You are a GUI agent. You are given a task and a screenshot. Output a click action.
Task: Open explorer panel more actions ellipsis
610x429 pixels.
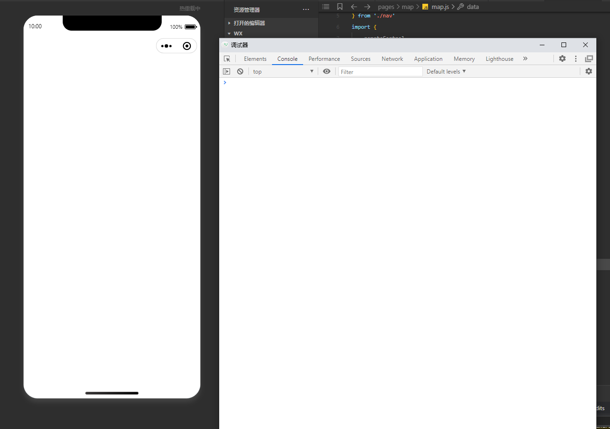coord(306,9)
